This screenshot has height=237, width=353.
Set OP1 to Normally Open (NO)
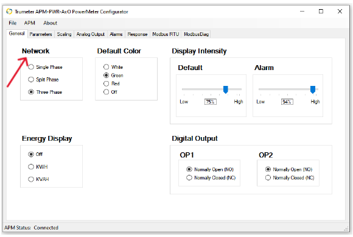[210, 169]
